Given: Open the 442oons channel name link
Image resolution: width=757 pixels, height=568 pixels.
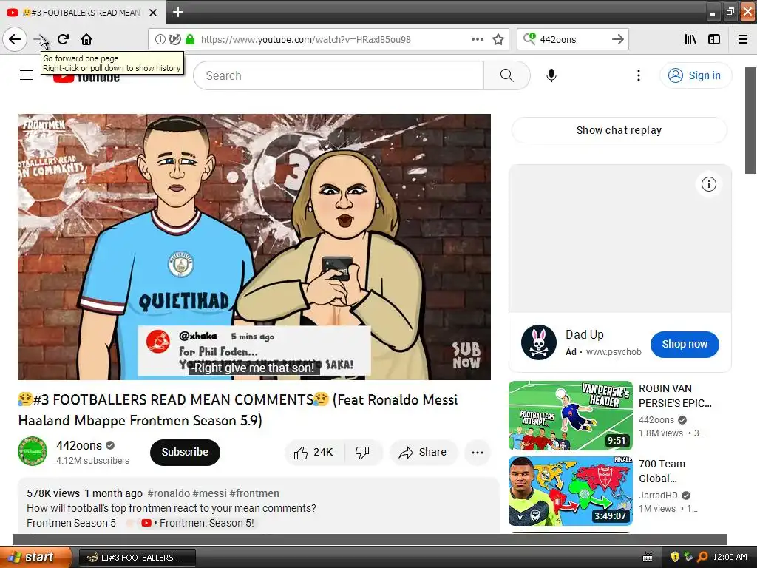Looking at the screenshot, I should pos(79,445).
